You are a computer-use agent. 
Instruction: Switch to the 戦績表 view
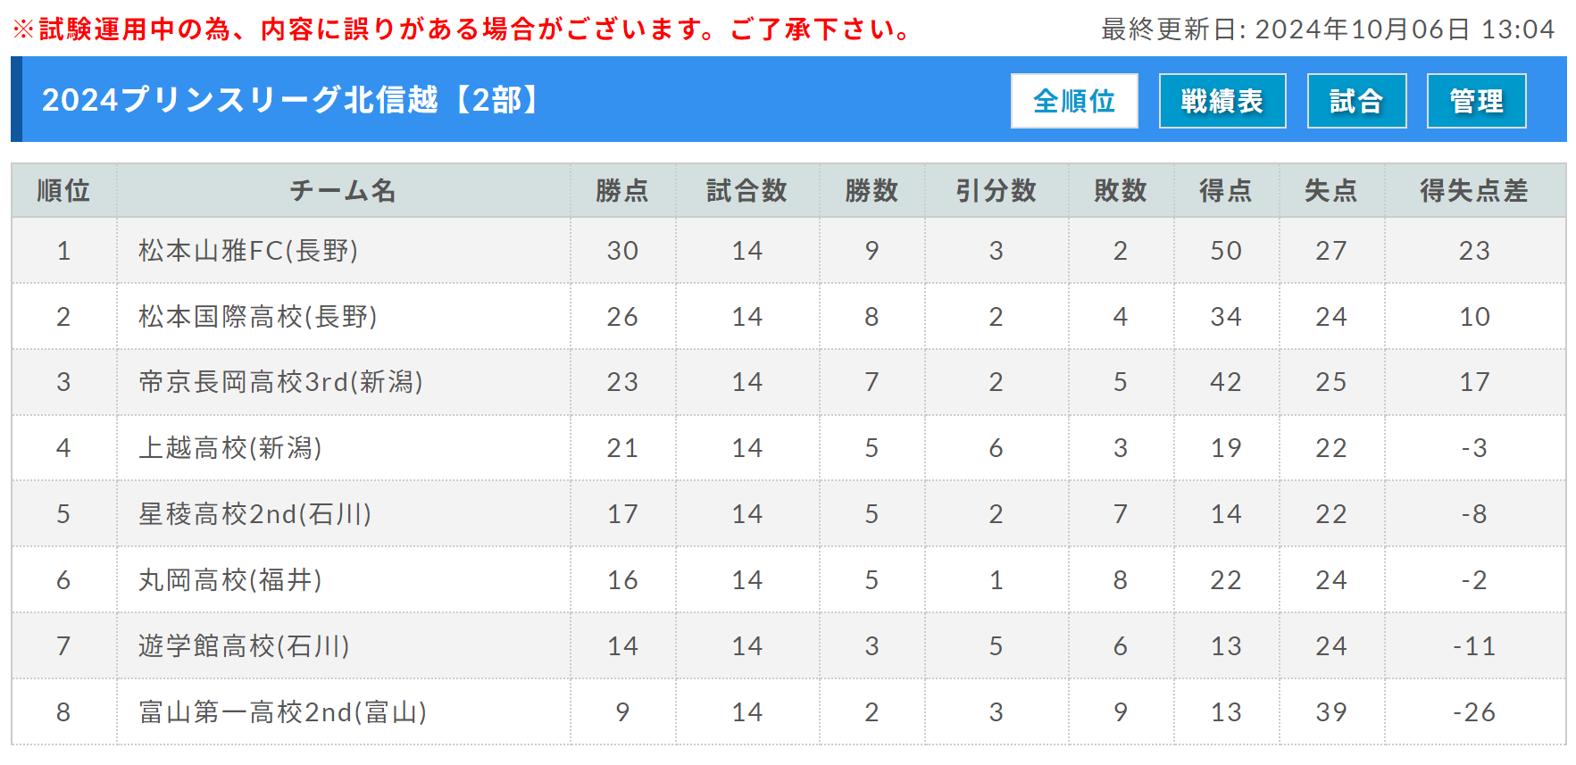(1222, 101)
